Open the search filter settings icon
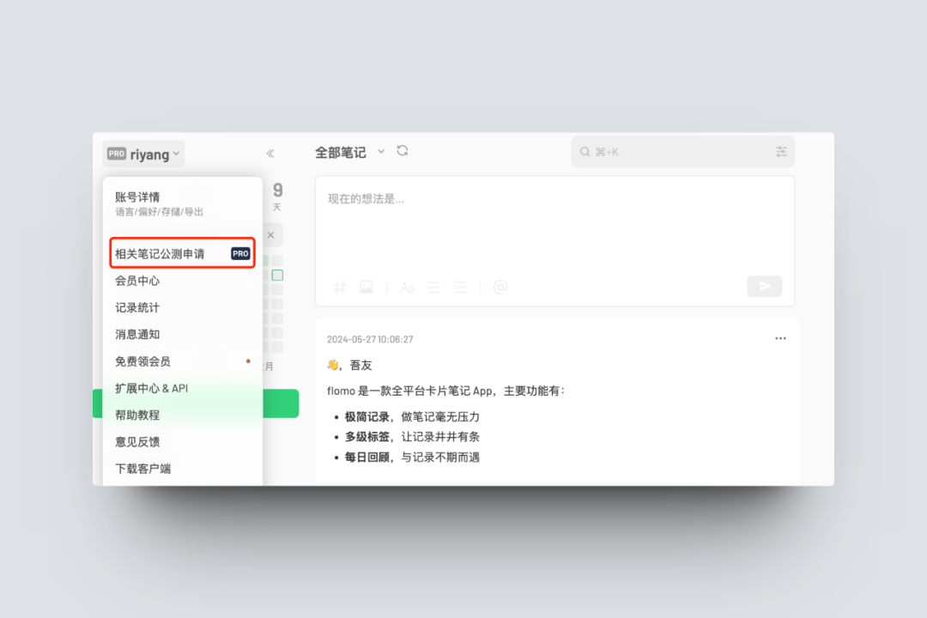This screenshot has width=927, height=618. coord(781,152)
